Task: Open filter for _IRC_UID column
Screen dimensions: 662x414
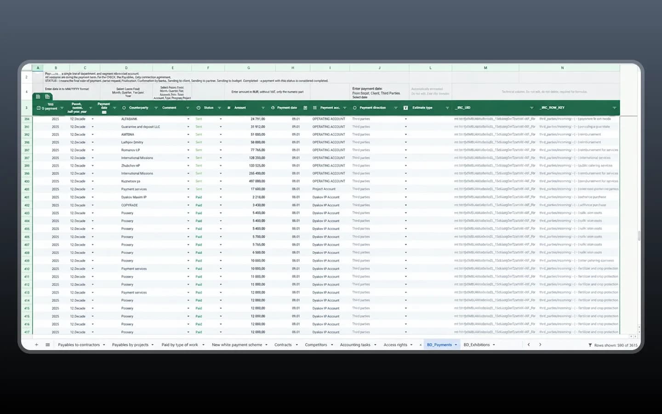Action: (531, 108)
